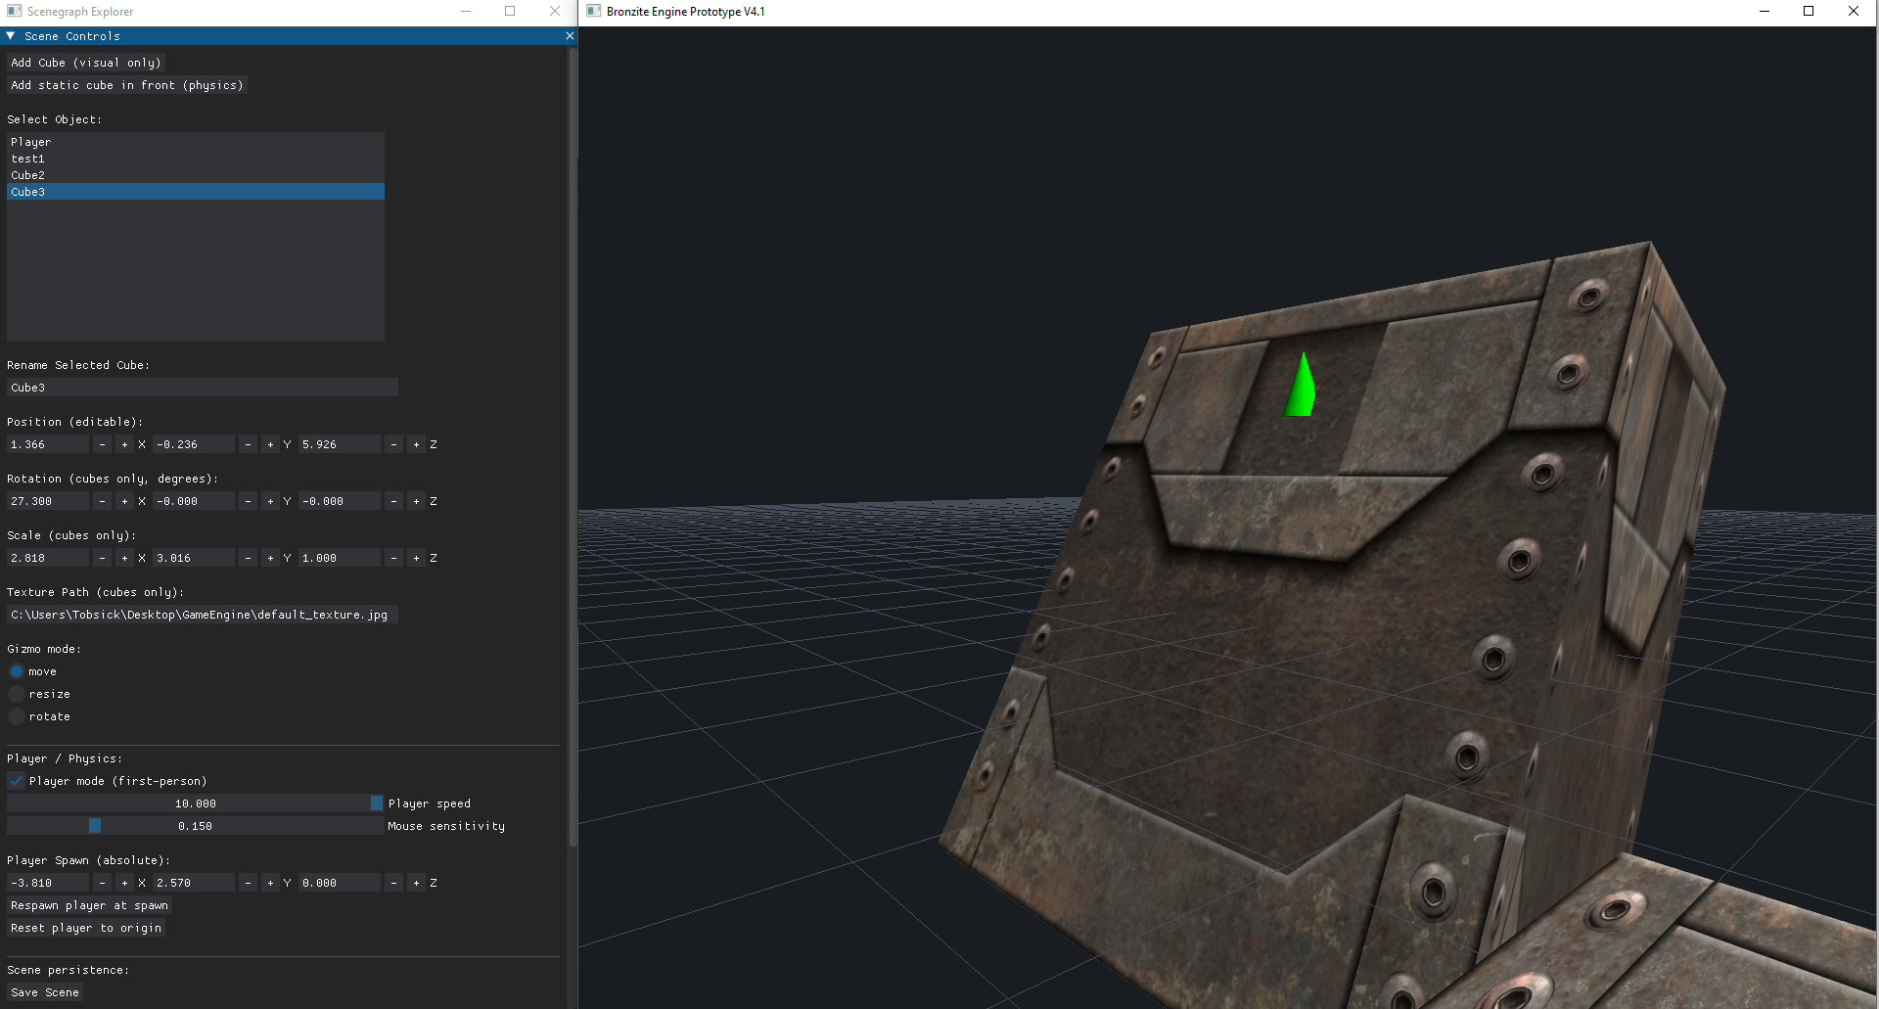
Task: Click Add static cube in front (physics)
Action: (127, 85)
